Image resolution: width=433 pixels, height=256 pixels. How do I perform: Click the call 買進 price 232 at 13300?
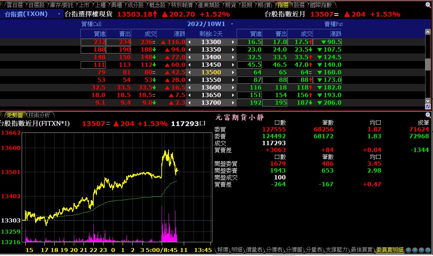[93, 42]
